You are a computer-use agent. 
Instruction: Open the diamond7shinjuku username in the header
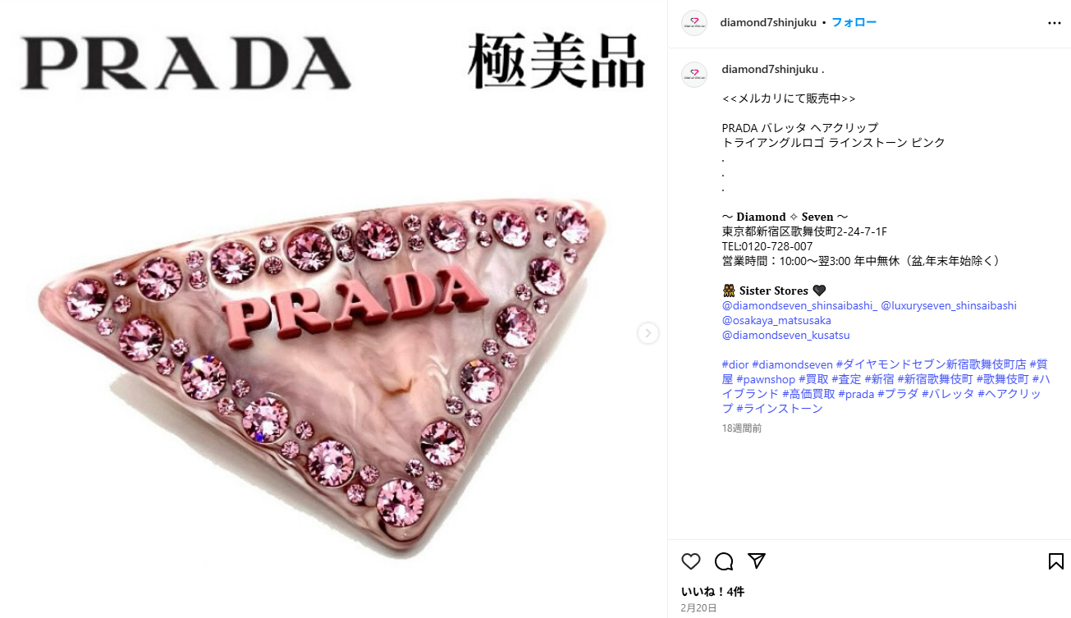pyautogui.click(x=769, y=22)
